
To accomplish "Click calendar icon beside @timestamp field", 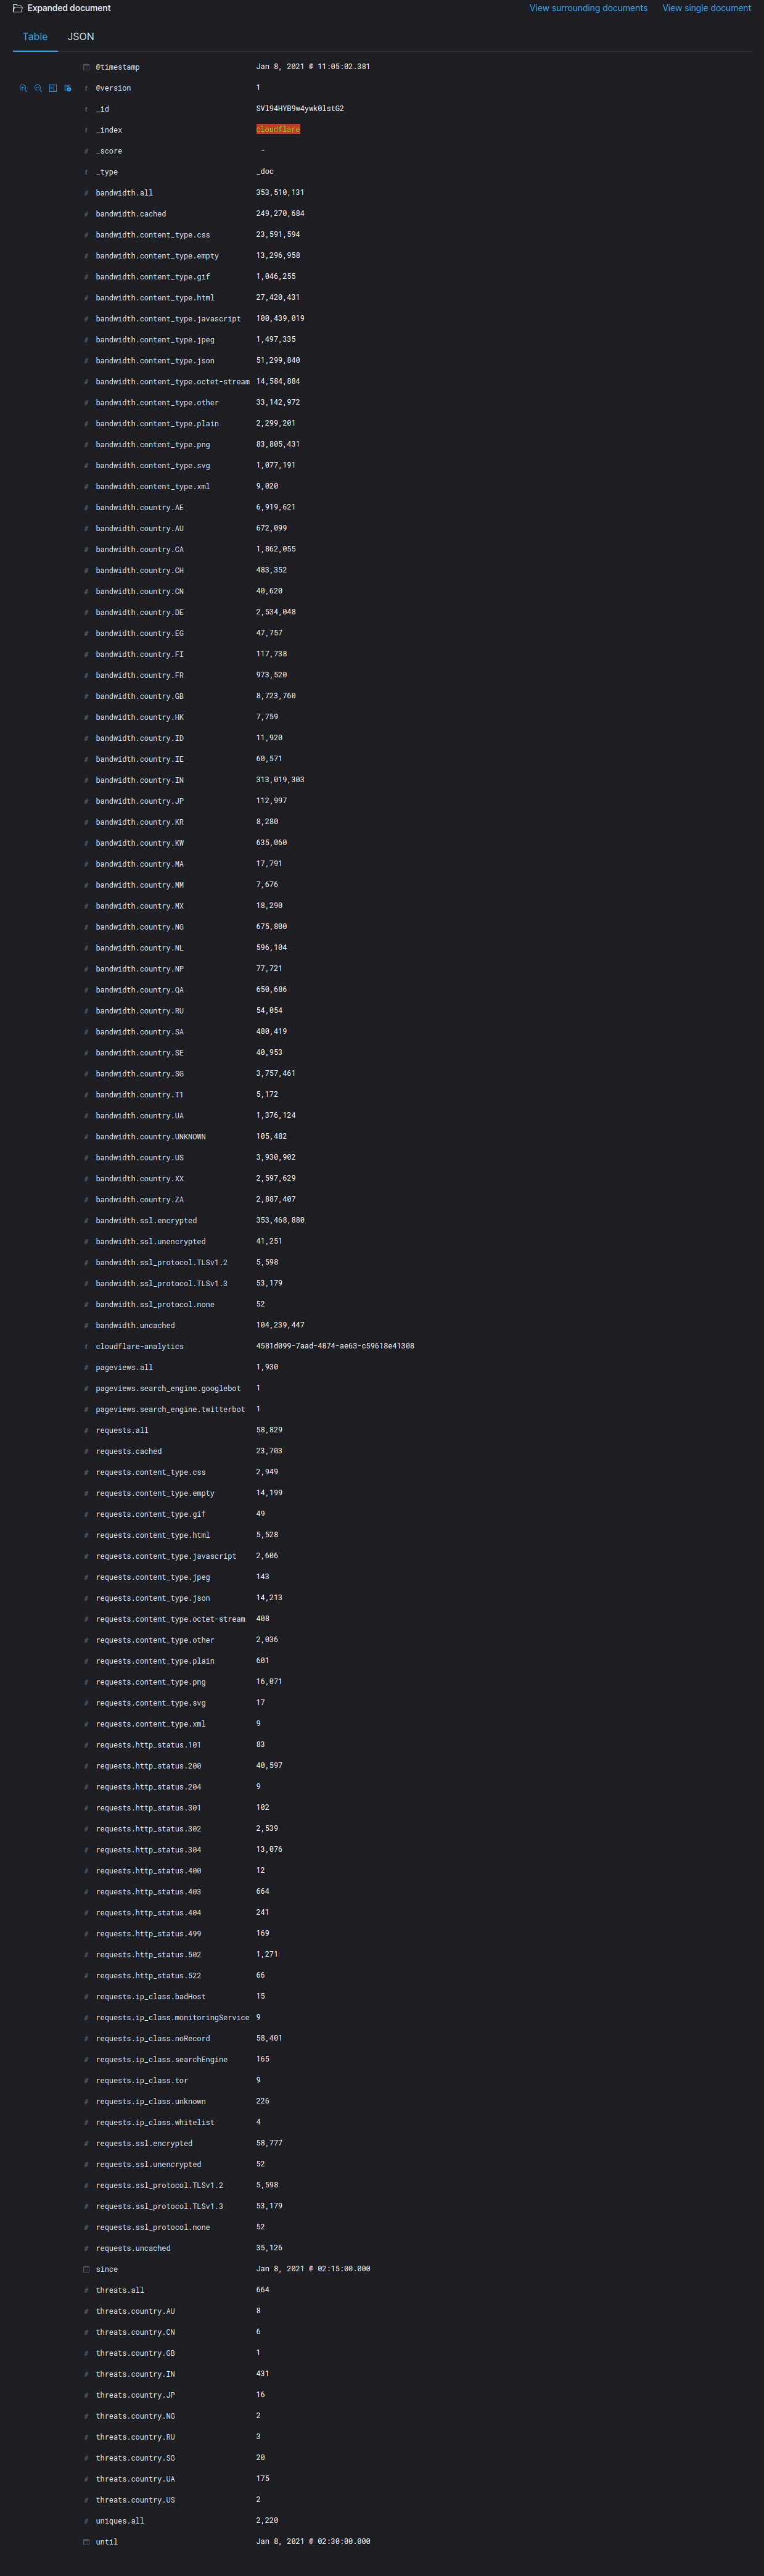I will click(x=86, y=67).
